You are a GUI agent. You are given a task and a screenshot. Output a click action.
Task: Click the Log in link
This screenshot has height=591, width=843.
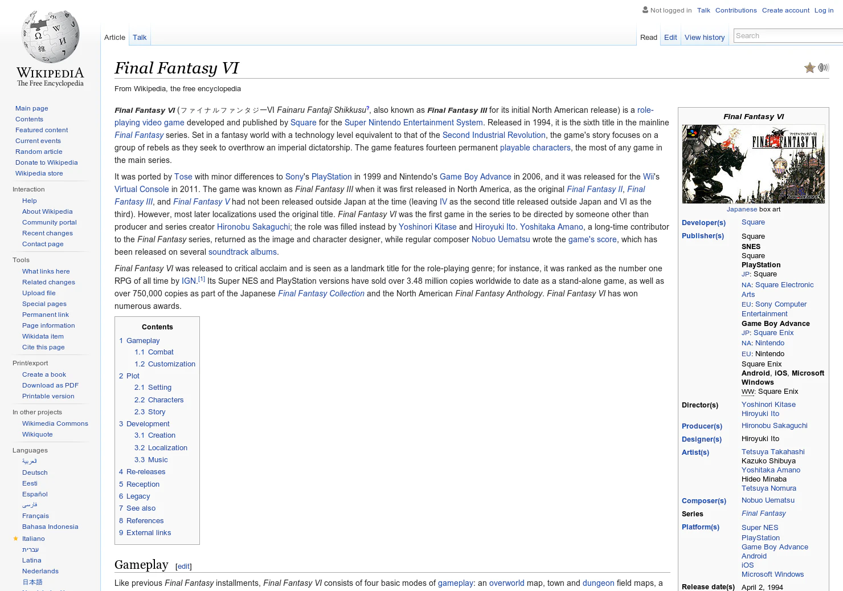coord(824,10)
